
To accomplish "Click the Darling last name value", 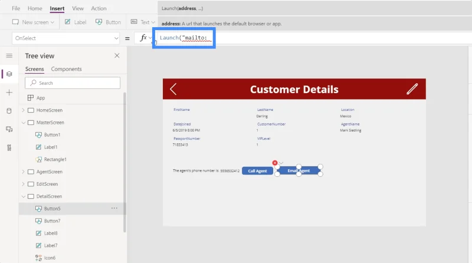I will (x=262, y=116).
